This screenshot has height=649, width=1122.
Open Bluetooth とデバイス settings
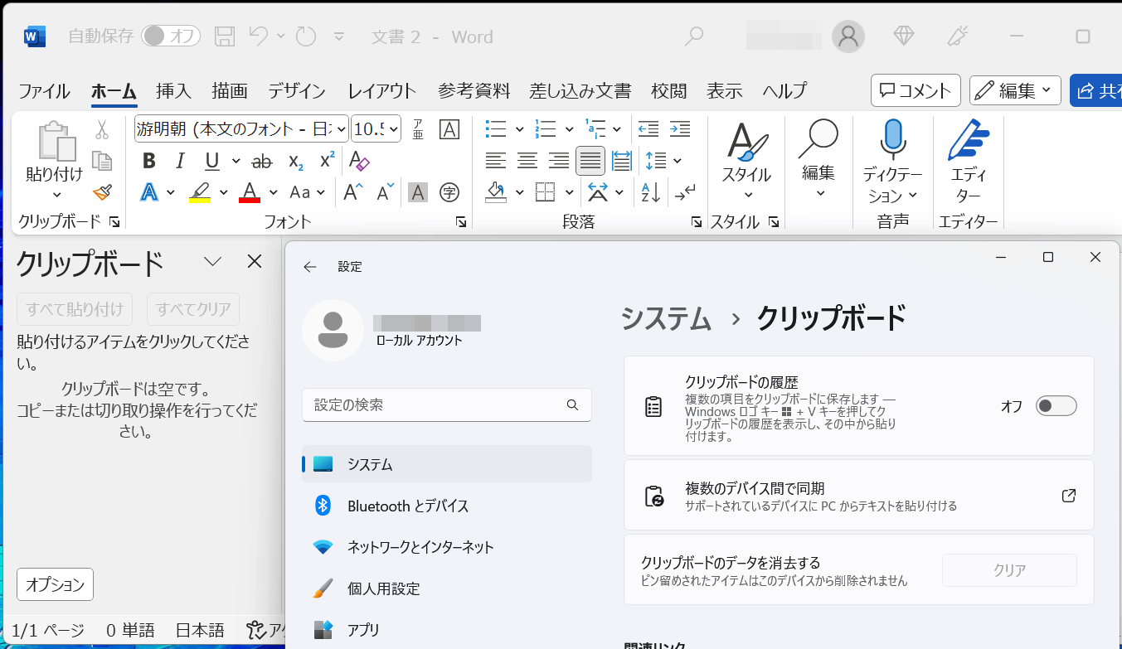click(x=447, y=506)
